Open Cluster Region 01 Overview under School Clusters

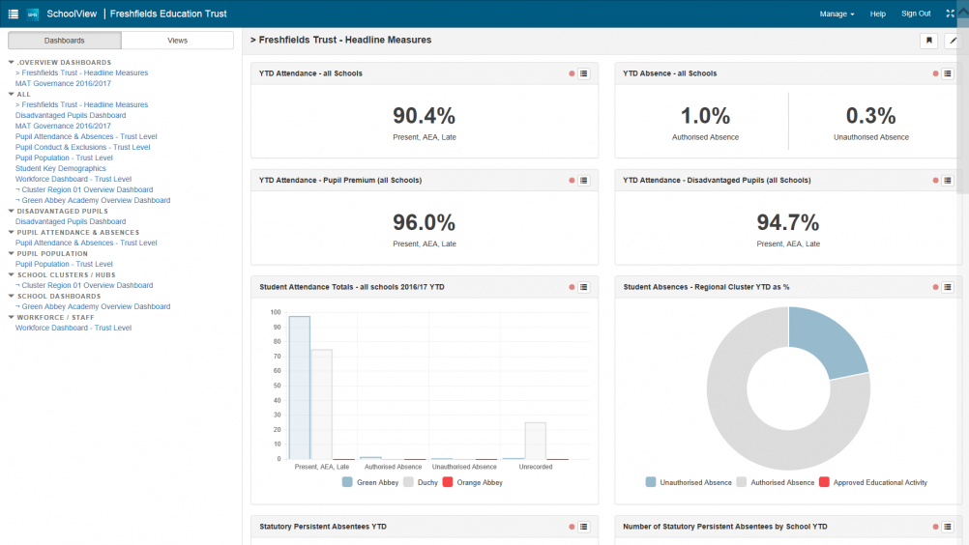[84, 285]
